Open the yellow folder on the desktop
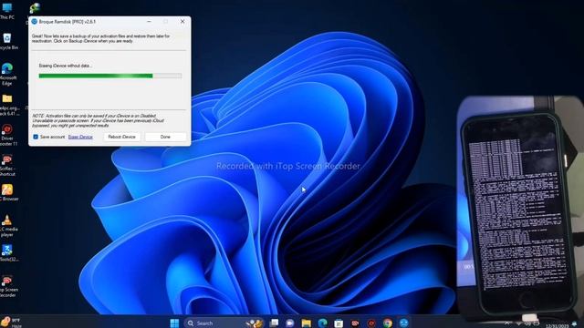This screenshot has width=584, height=328. click(x=7, y=104)
